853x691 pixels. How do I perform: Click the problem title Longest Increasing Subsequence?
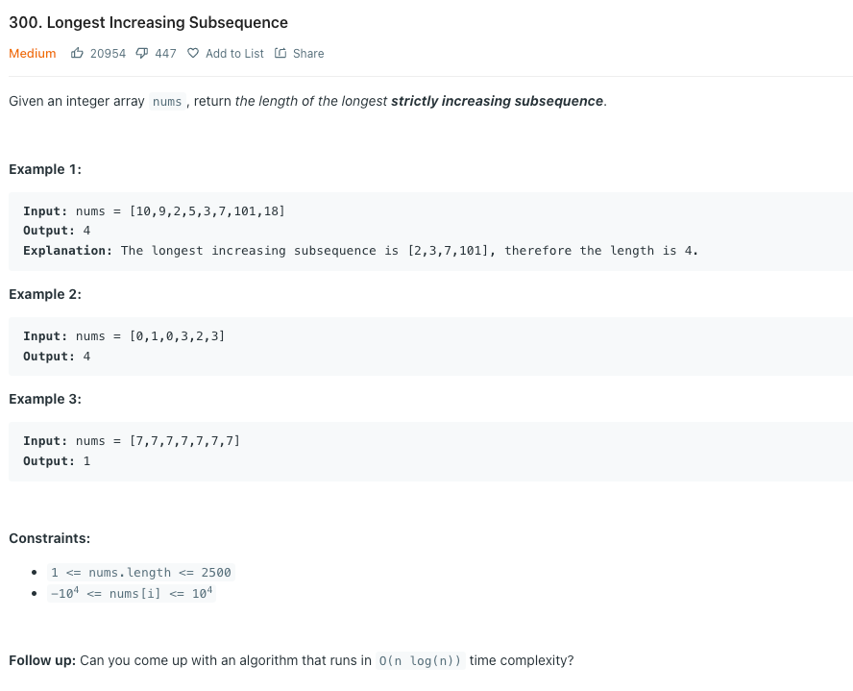click(x=149, y=22)
